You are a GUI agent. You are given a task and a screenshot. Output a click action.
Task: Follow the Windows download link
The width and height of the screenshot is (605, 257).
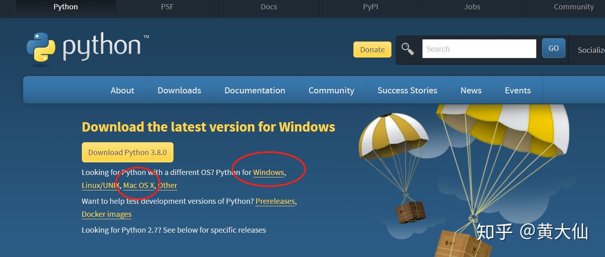point(268,172)
